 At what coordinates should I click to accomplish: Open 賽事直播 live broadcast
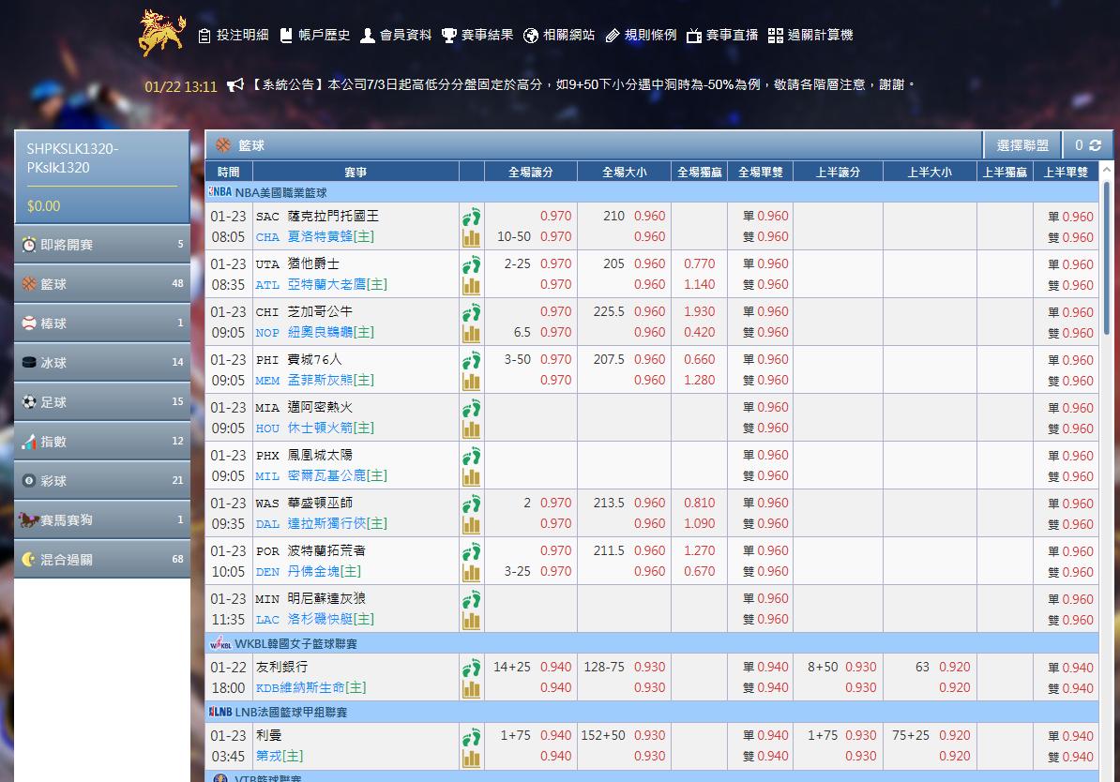[x=721, y=35]
